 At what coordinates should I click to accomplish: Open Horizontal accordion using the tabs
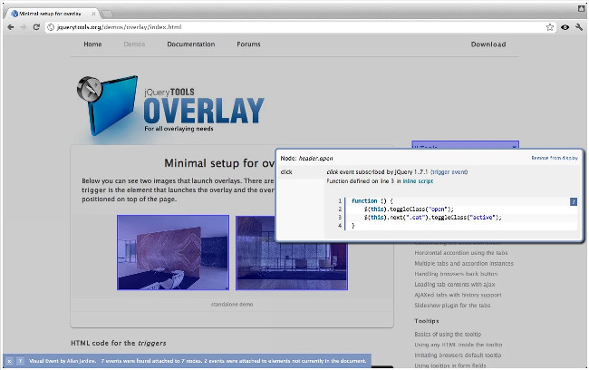coord(461,253)
